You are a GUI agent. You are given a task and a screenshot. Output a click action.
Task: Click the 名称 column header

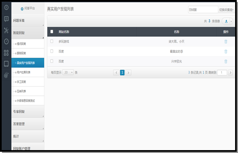click(176, 32)
